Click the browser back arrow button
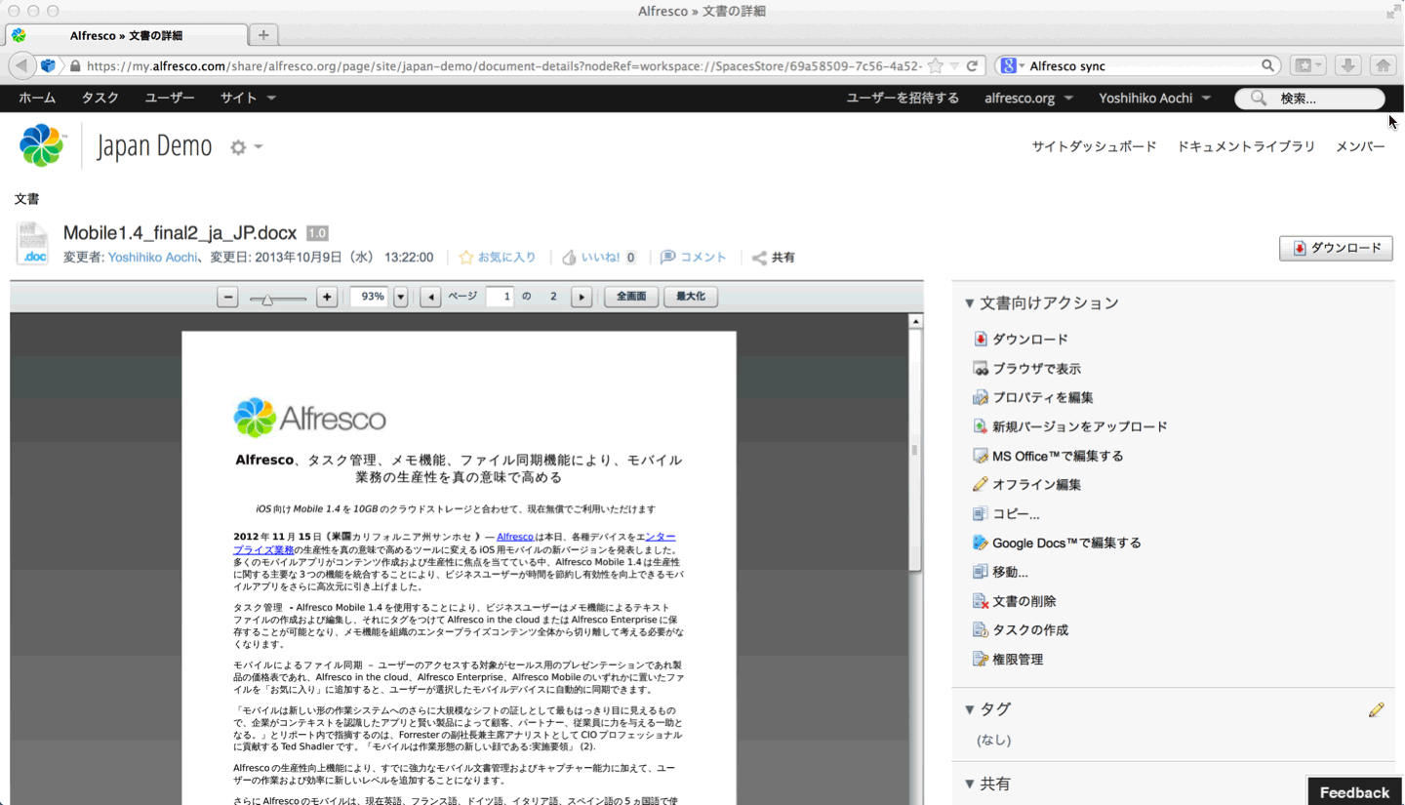This screenshot has height=805, width=1405. (x=21, y=65)
